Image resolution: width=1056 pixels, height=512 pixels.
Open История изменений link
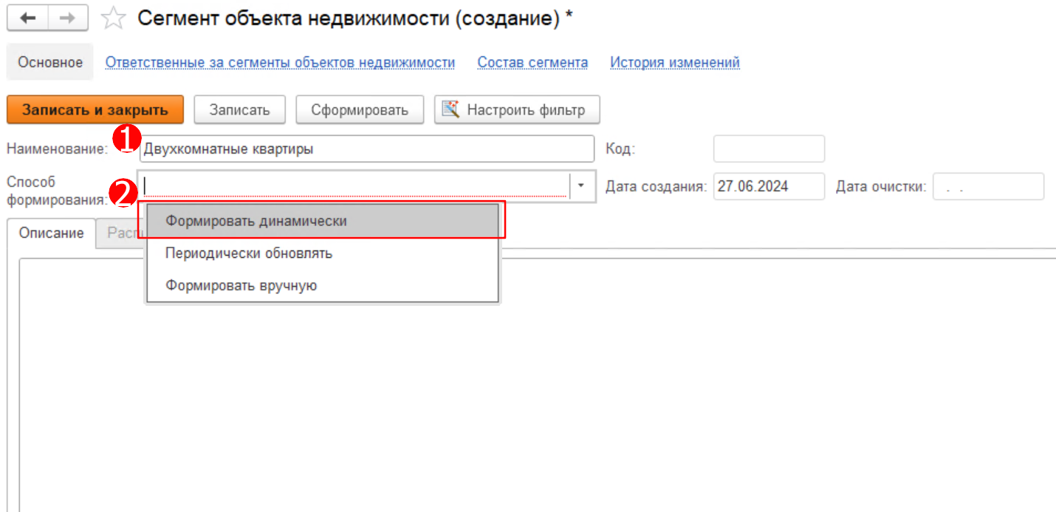674,62
